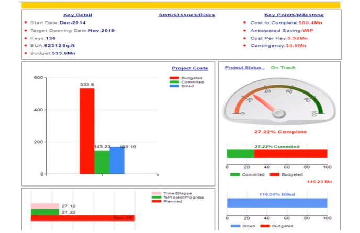
Task: Click the Key Detail heading link
Action: pos(77,15)
